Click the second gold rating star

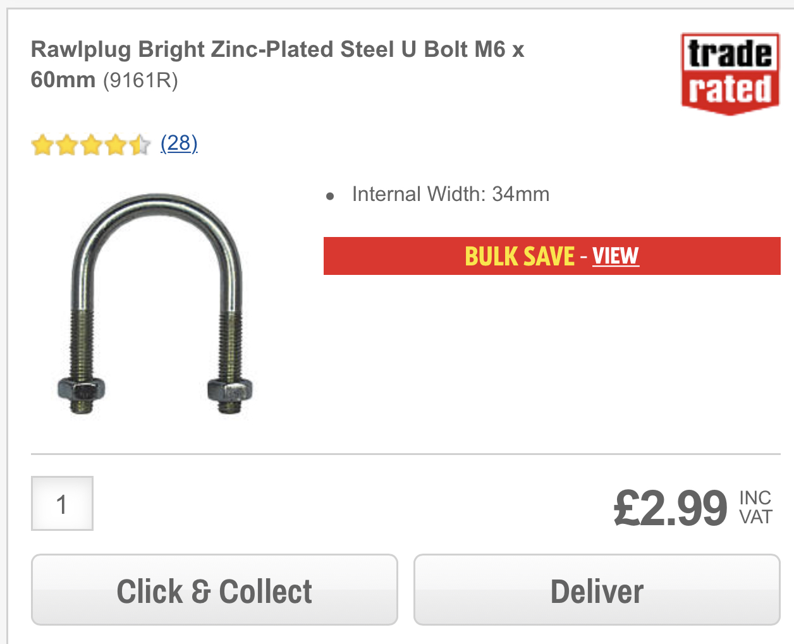pyautogui.click(x=67, y=145)
